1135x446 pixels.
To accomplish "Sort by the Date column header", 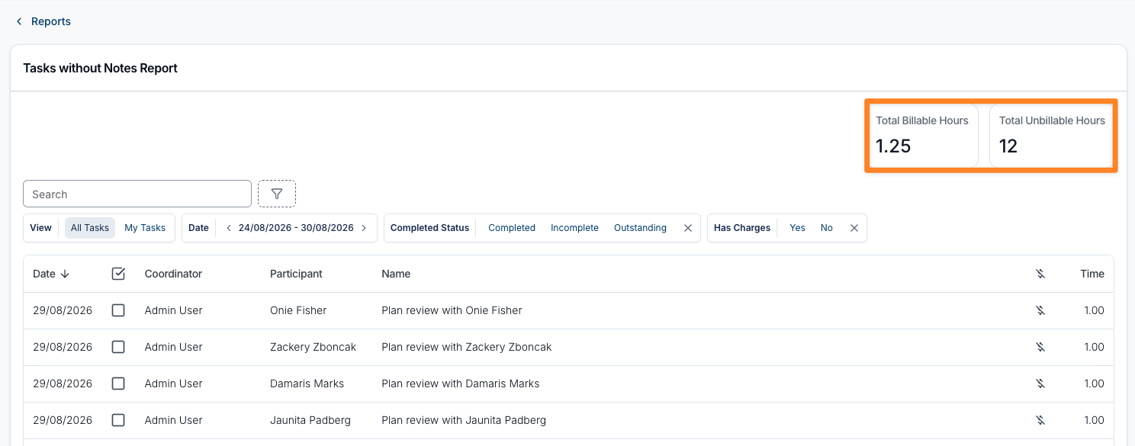I will coord(44,274).
